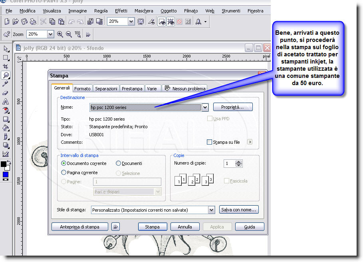Open the standard toolbar zoom level dropdown

point(131,22)
